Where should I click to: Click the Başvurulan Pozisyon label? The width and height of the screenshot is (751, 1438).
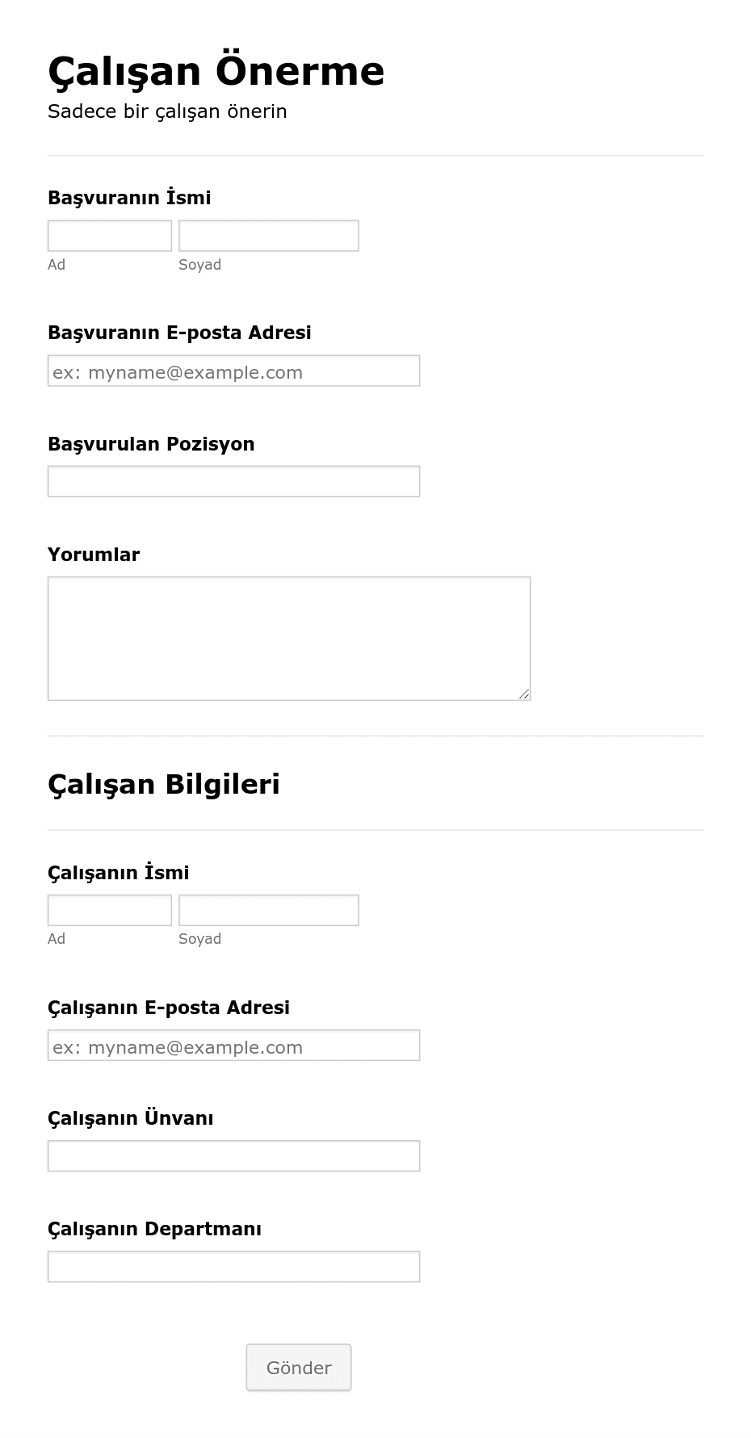151,444
